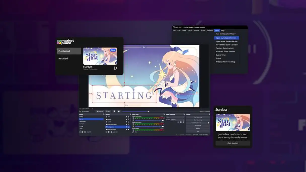Viewport: 306px width, 172px height.
Task: Adjust second audio mixer volume slider
Action: 149,126
